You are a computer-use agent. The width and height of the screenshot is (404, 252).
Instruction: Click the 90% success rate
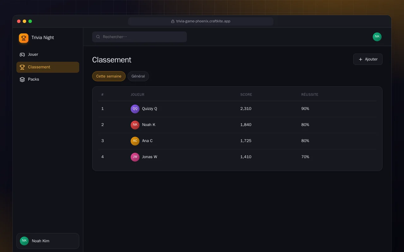[305, 109]
